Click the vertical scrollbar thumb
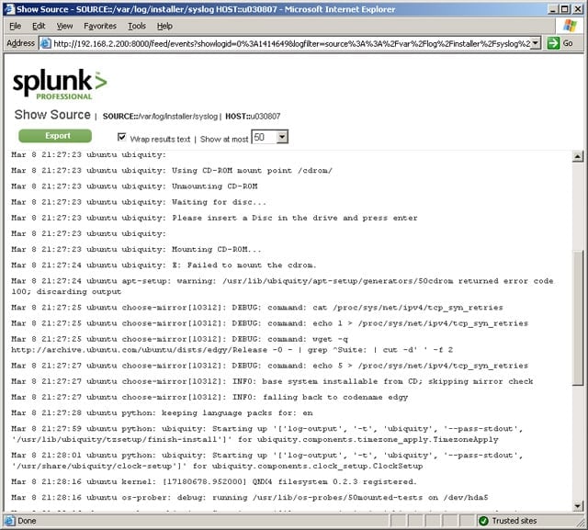588x530 pixels. [x=578, y=318]
